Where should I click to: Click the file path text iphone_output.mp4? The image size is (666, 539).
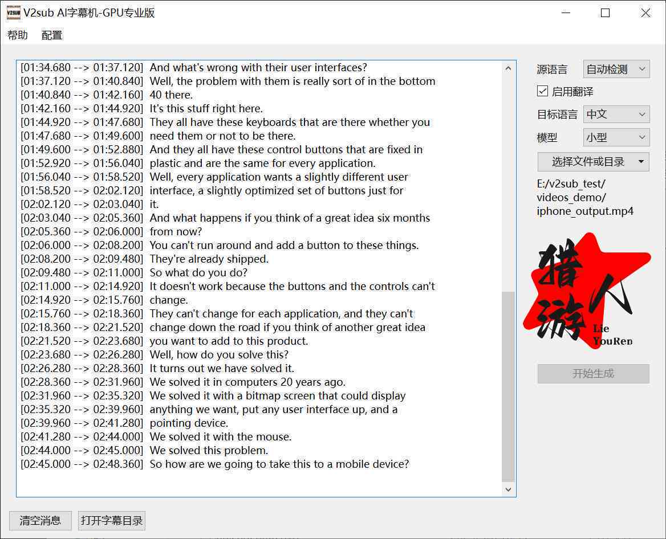(x=585, y=211)
